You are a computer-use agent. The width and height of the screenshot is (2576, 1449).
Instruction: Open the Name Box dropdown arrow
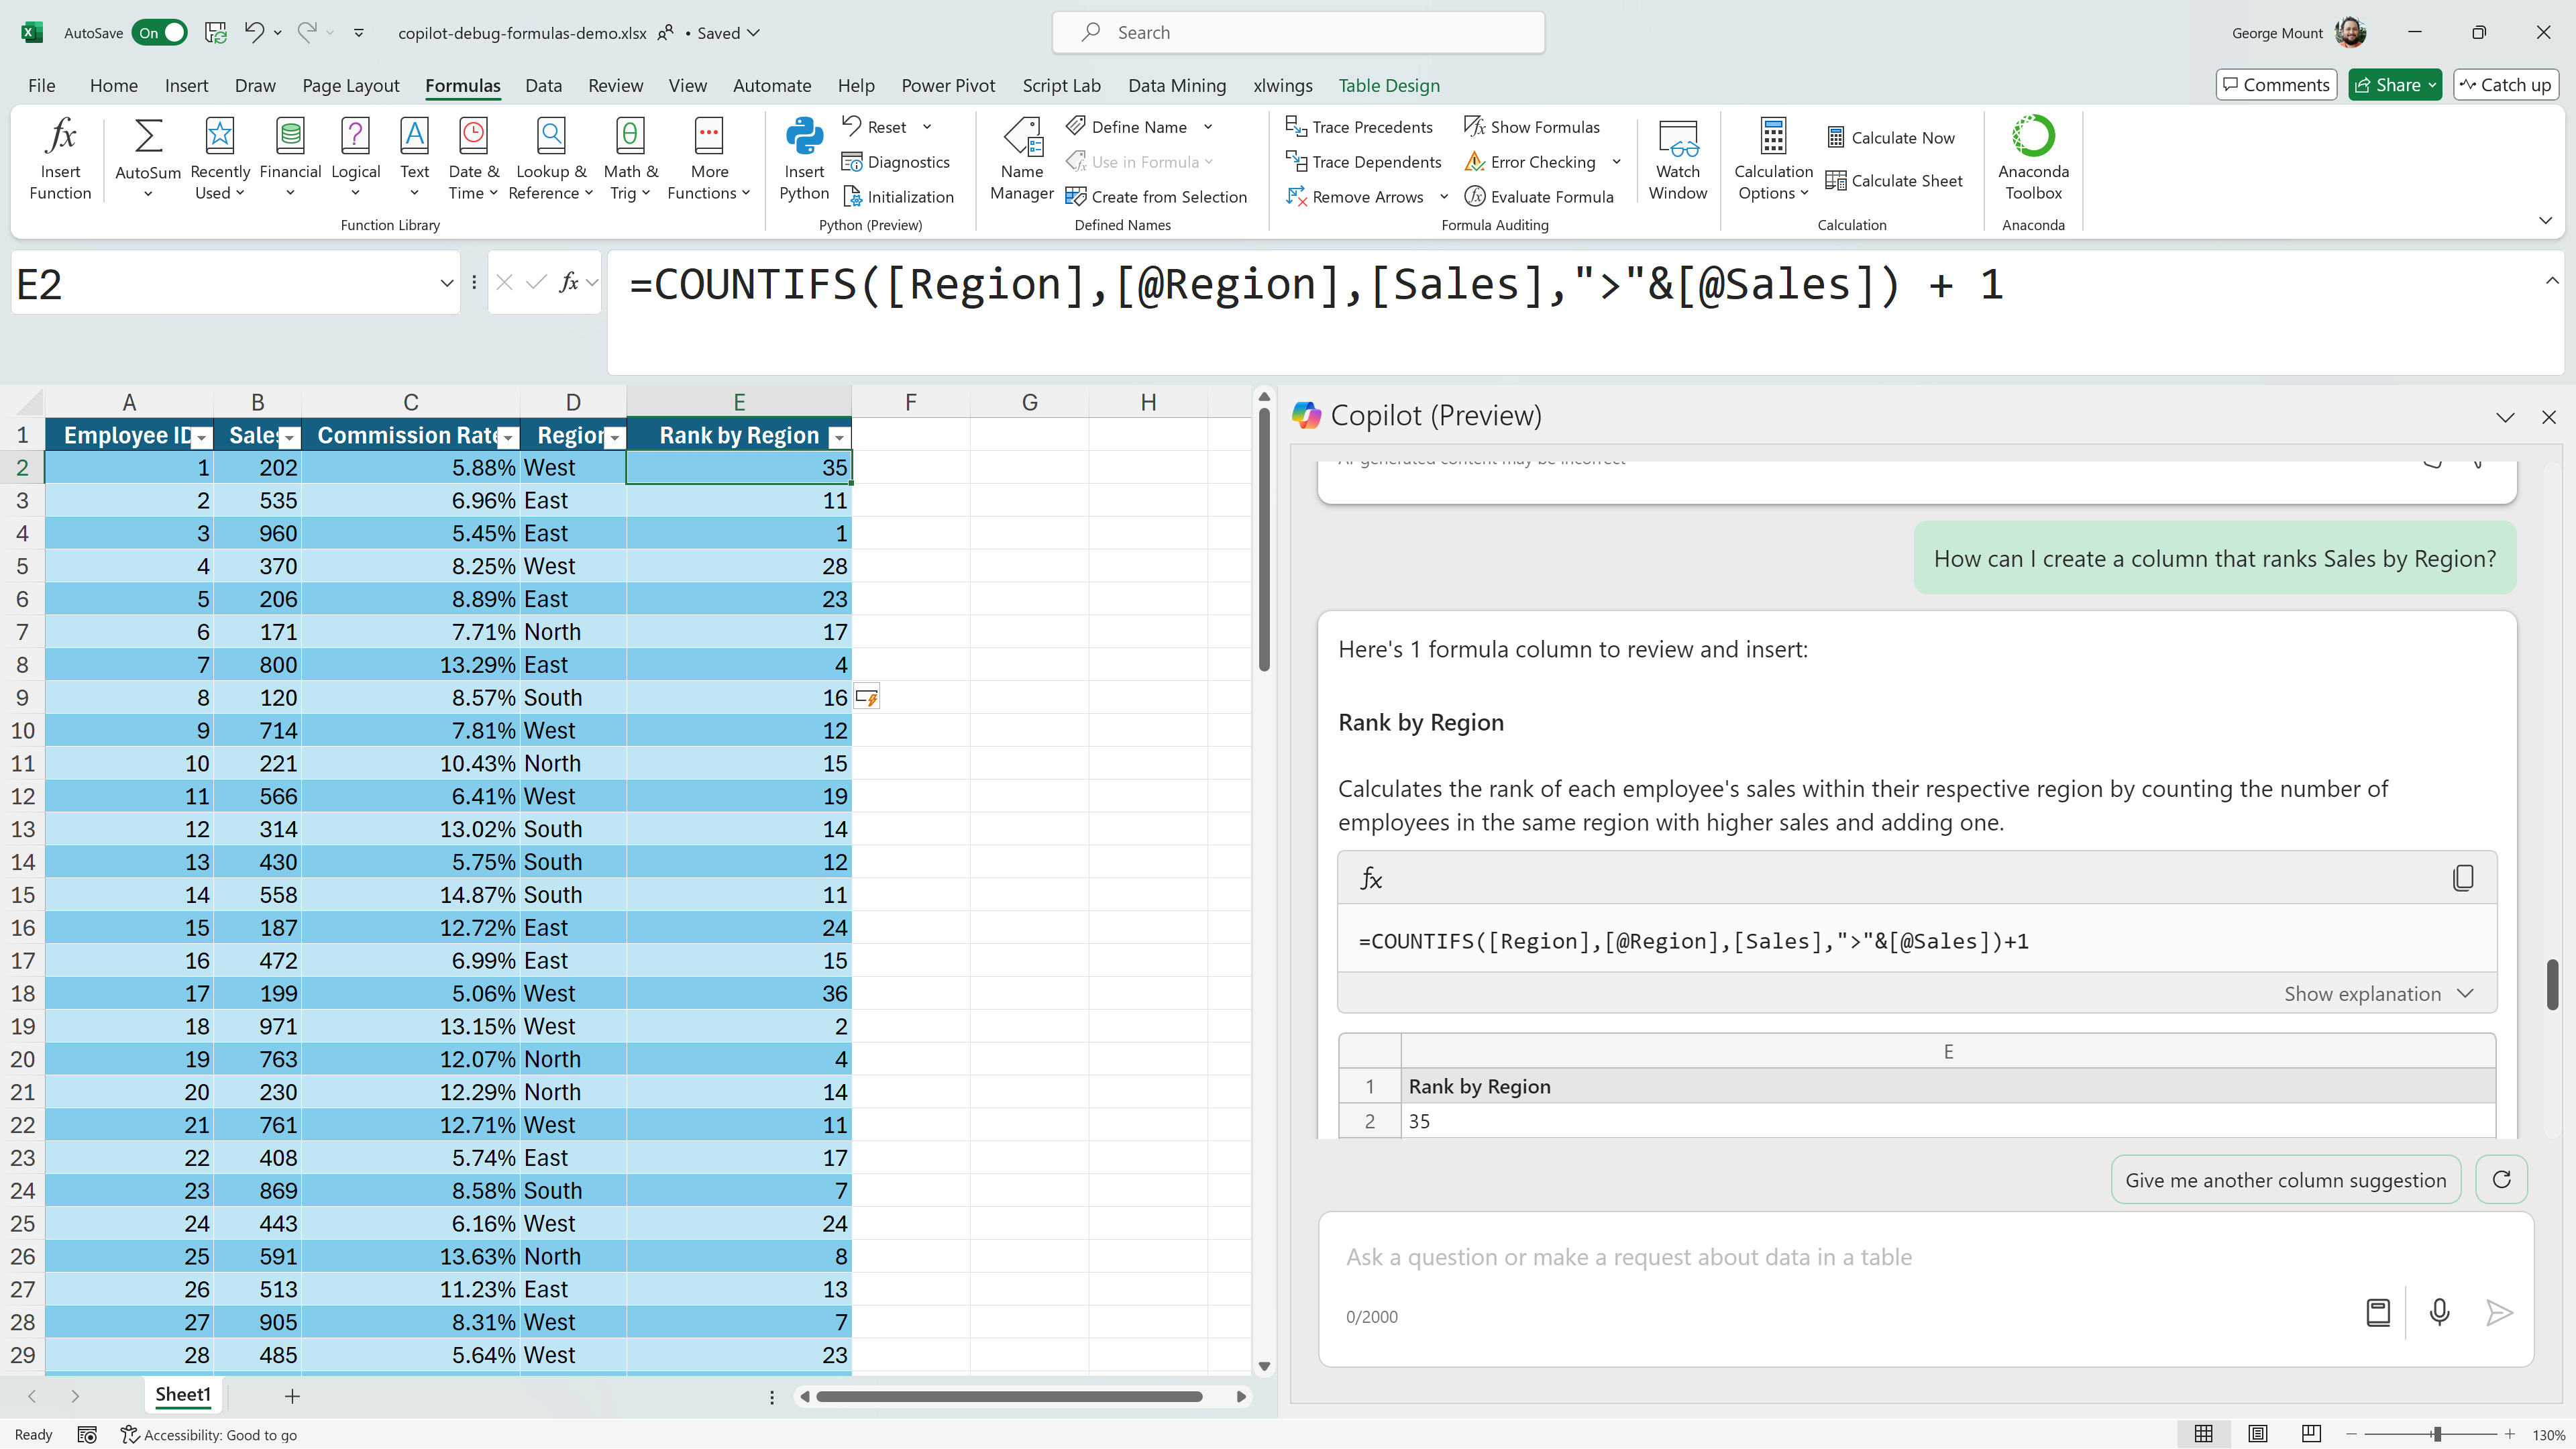pyautogui.click(x=446, y=284)
